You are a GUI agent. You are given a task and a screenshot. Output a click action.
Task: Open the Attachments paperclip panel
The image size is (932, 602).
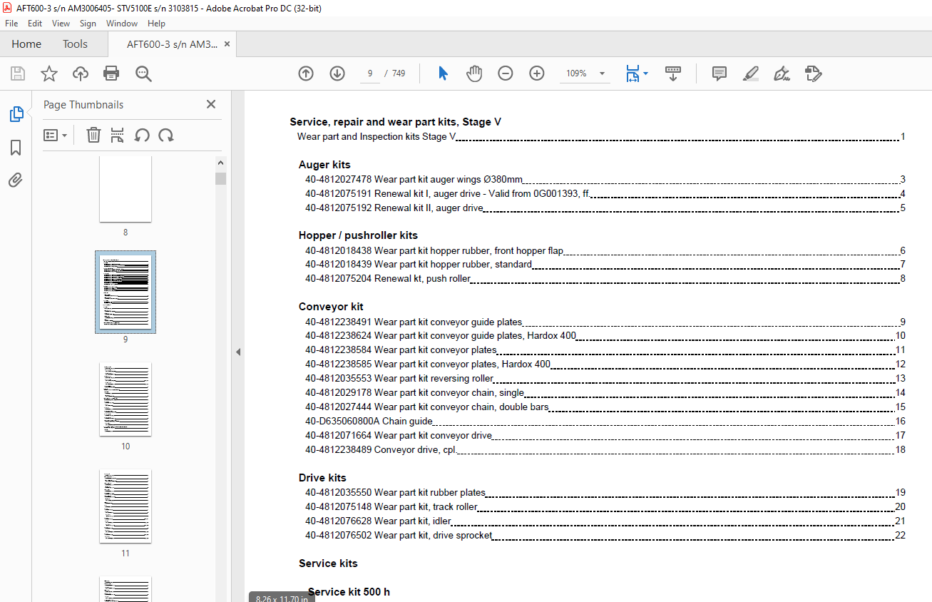point(16,180)
